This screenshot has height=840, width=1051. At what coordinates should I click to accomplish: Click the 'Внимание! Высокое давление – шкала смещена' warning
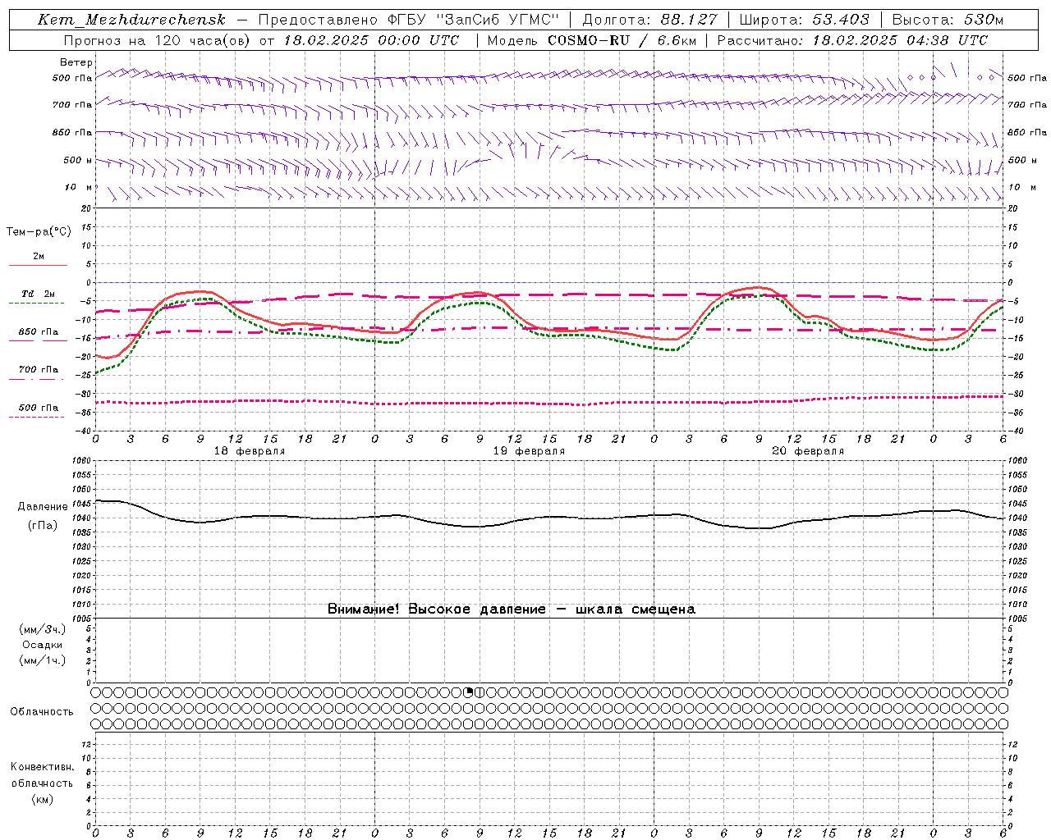pyautogui.click(x=512, y=609)
